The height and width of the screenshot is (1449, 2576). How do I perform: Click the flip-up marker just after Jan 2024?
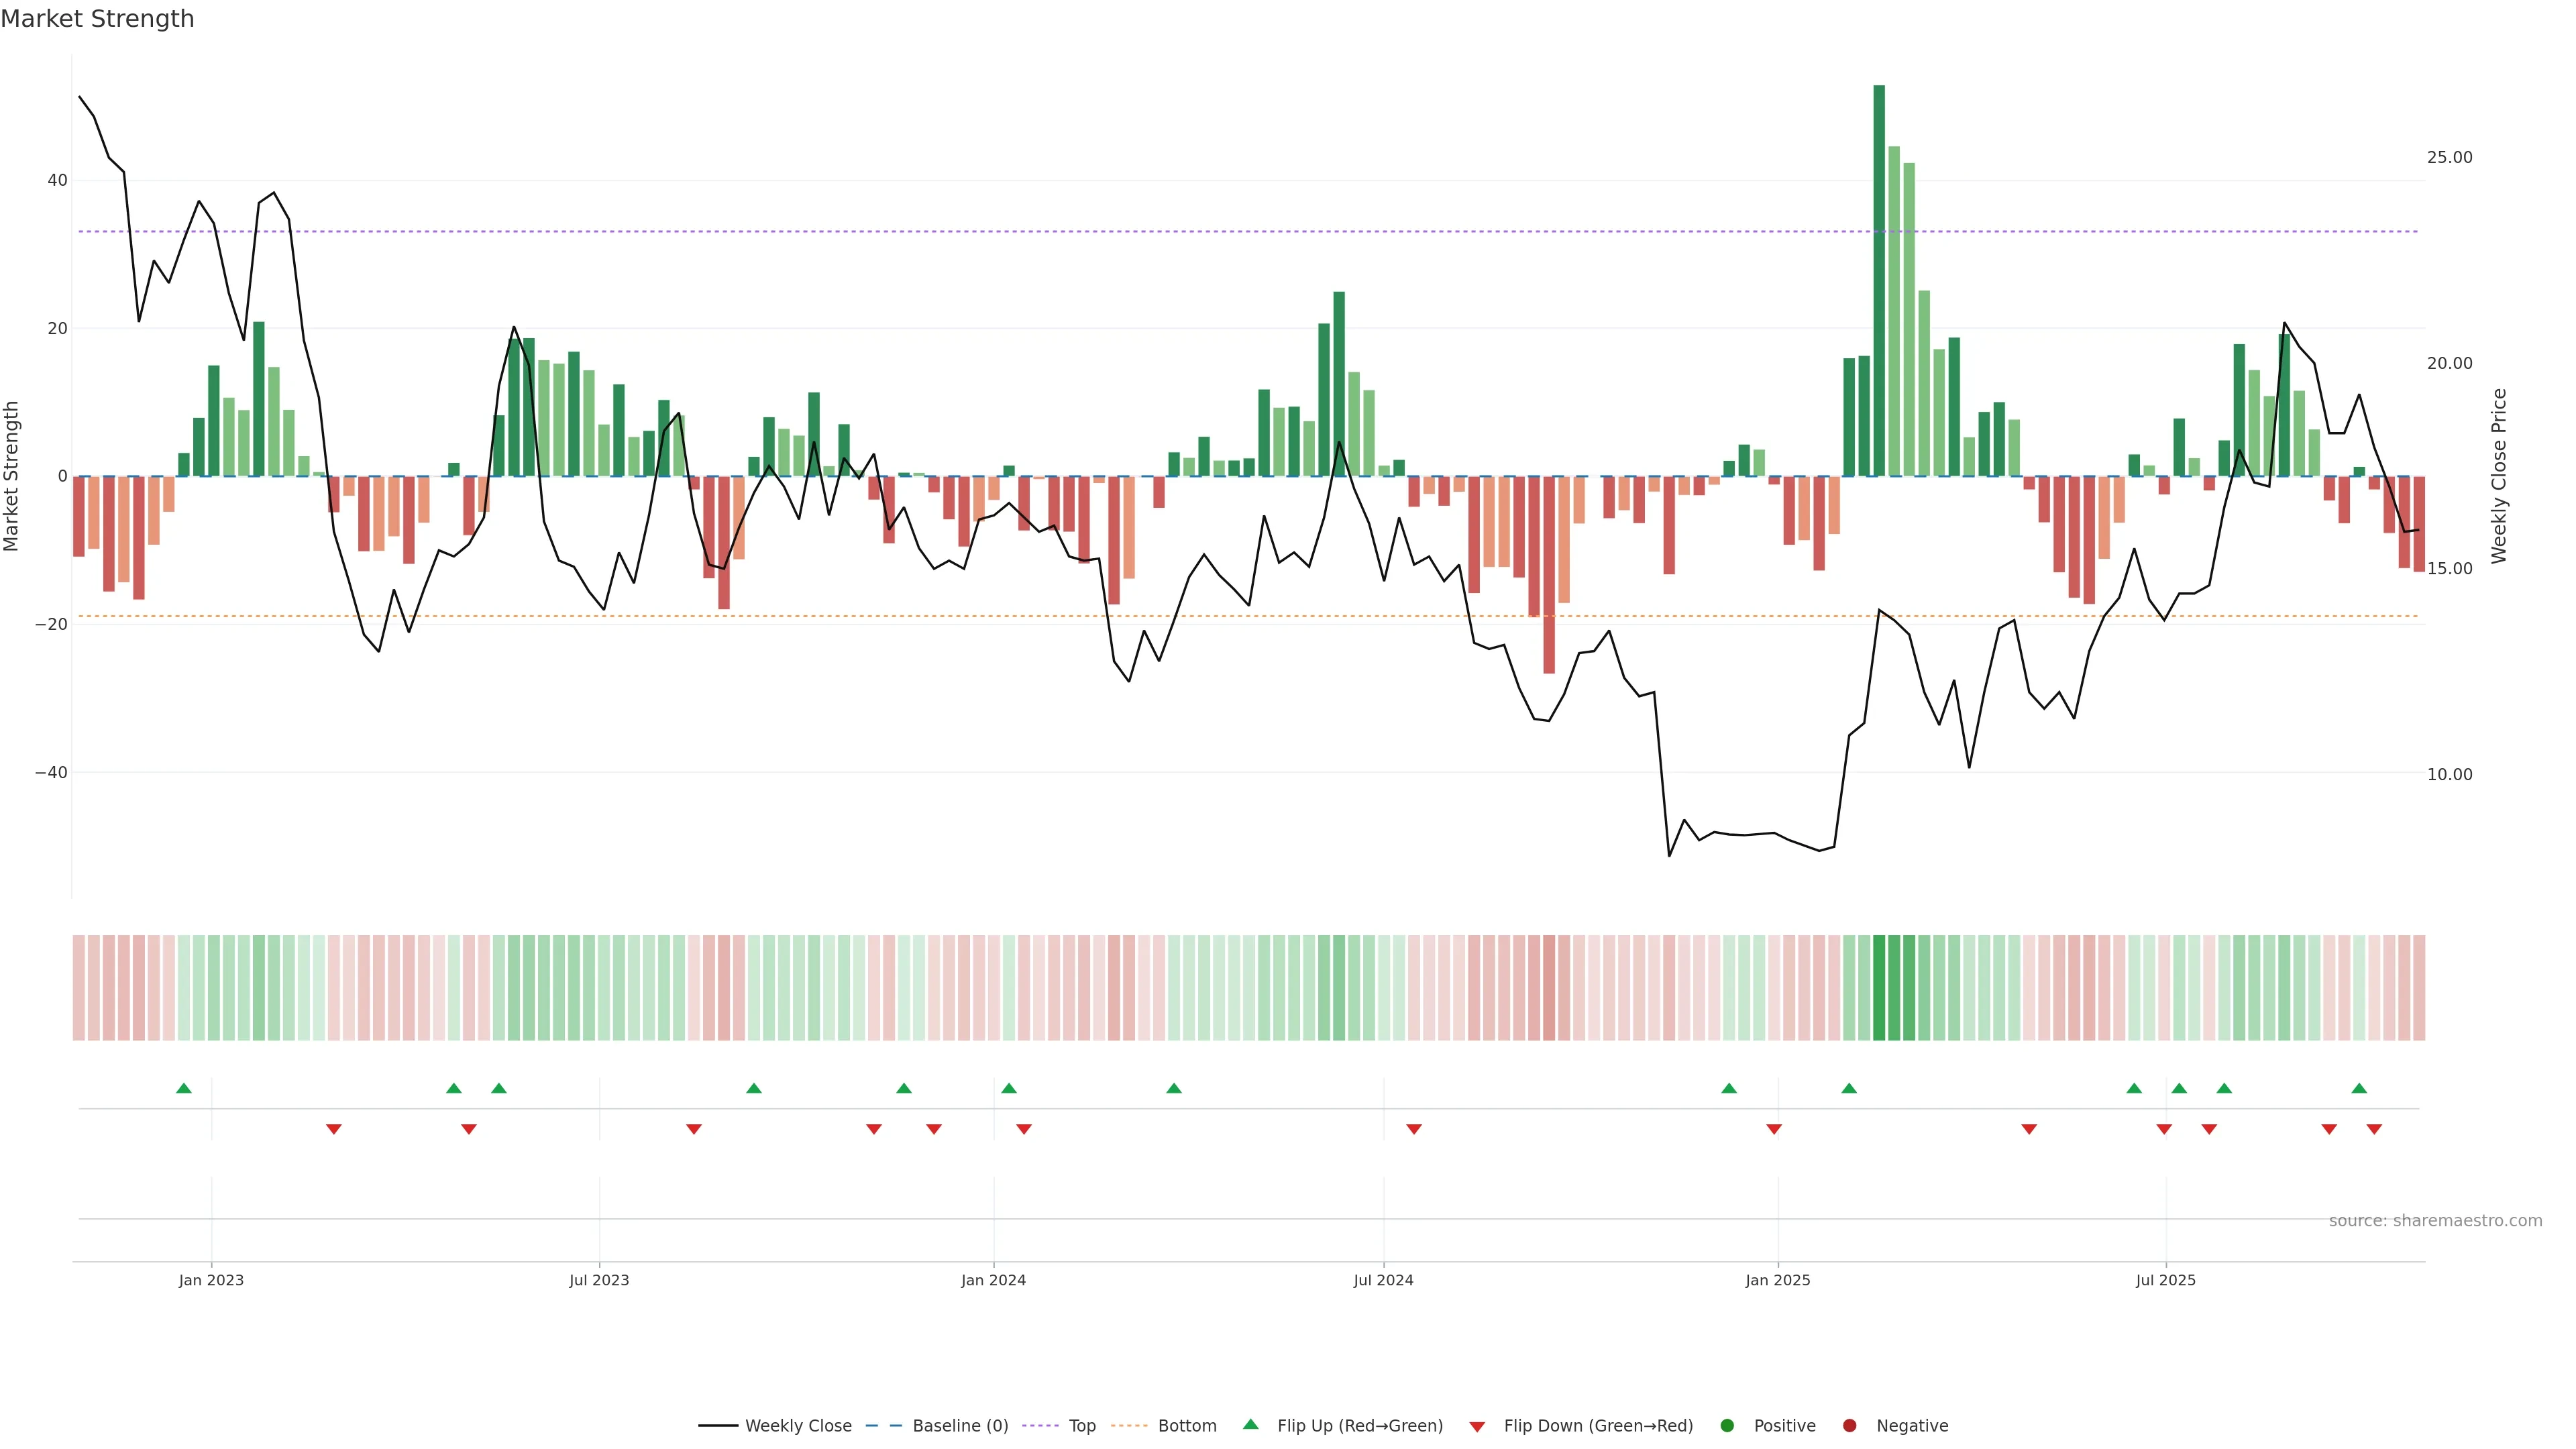click(1009, 1088)
